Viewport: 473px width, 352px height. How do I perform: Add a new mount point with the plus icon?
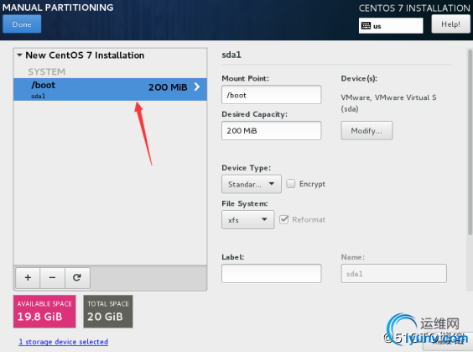(28, 277)
